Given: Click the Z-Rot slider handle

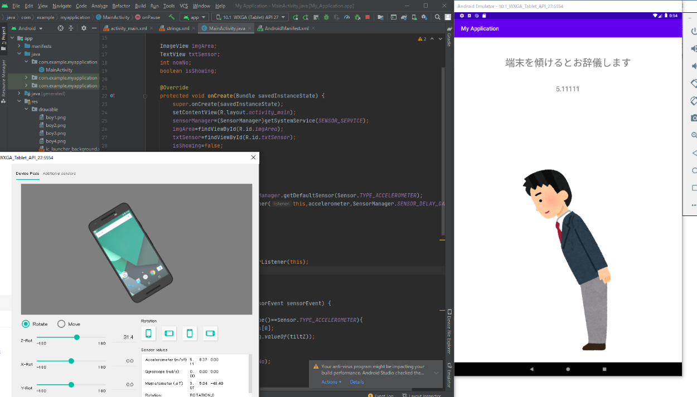Looking at the screenshot, I should [77, 337].
